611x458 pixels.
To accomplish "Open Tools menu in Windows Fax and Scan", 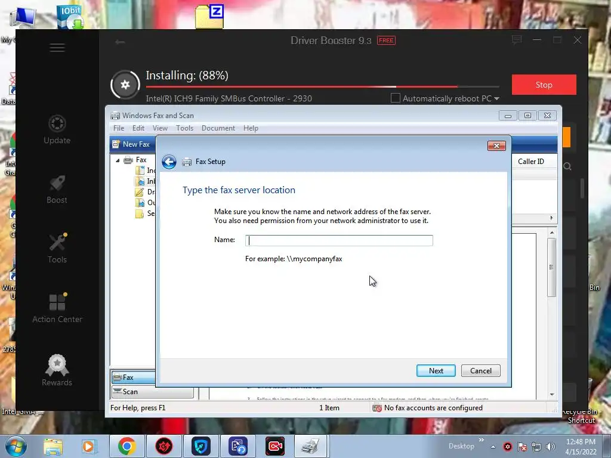I will coord(184,128).
